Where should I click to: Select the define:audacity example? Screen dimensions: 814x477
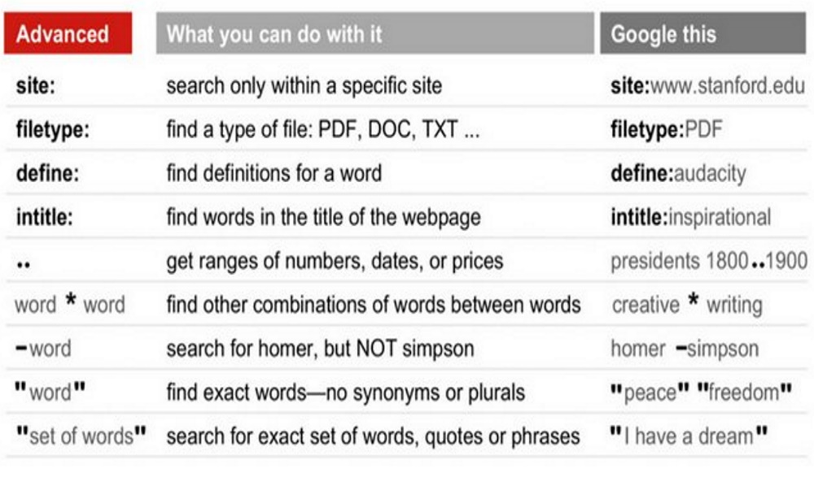coord(678,173)
